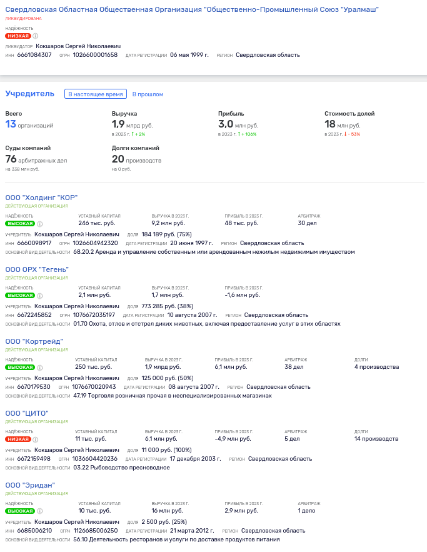Click '5 дел' arbitration for ЦИТО
Viewport: 427px width, 552px height.
point(292,439)
